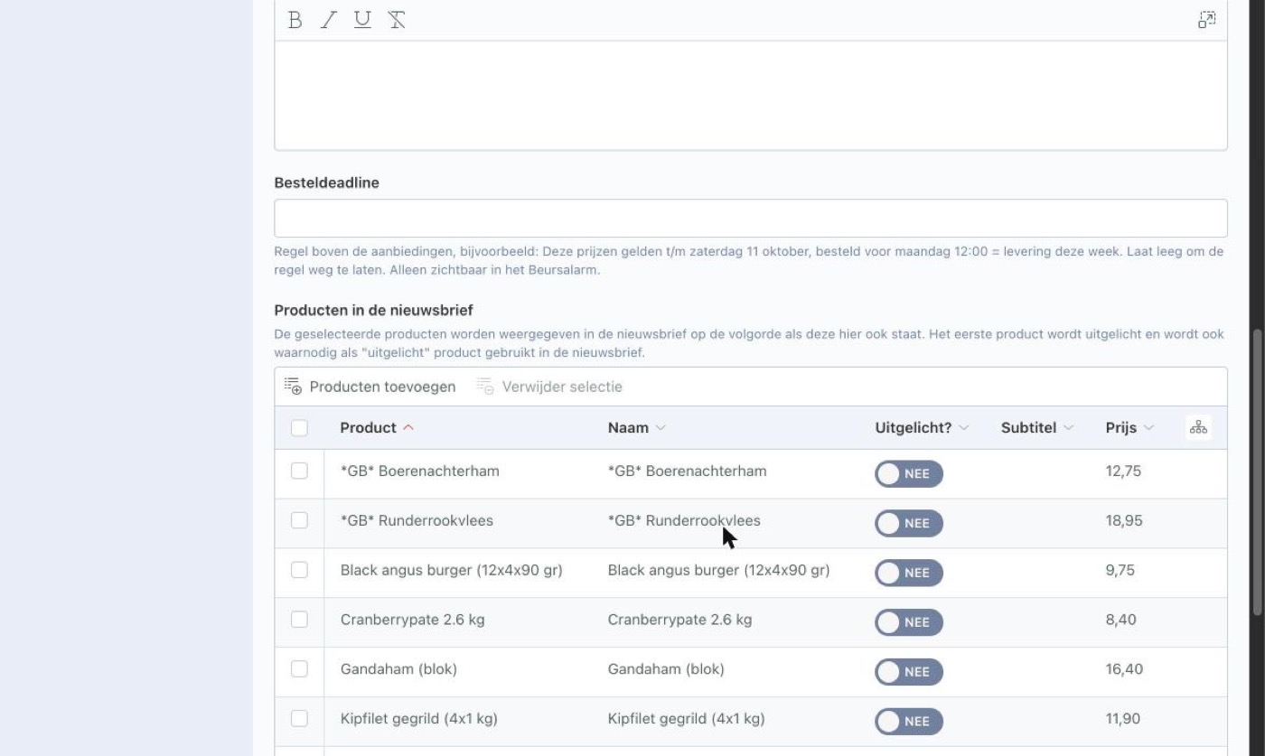Open the Naam column dropdown arrow
The width and height of the screenshot is (1265, 756).
pyautogui.click(x=661, y=428)
